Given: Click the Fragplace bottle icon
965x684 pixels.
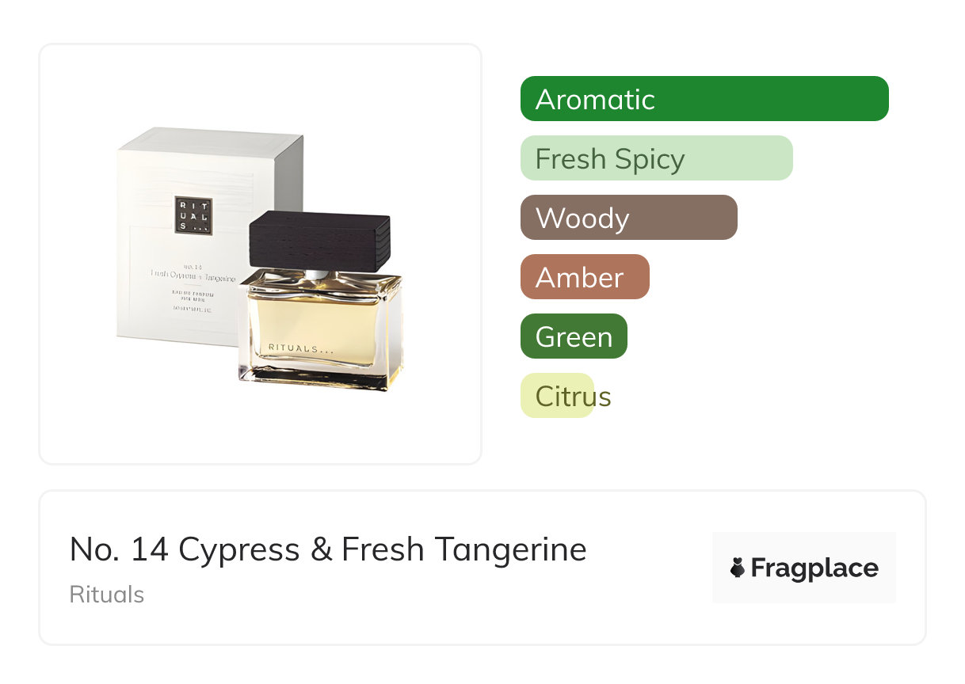Looking at the screenshot, I should (738, 568).
